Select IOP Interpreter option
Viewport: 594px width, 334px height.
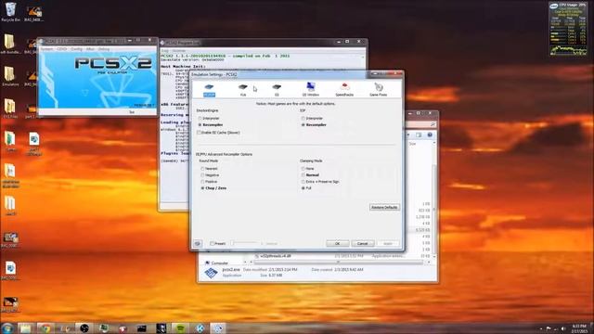[313, 119]
